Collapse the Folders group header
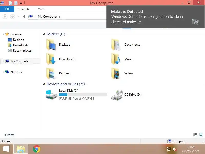Screen dimensions: 205x154 coord(44,34)
